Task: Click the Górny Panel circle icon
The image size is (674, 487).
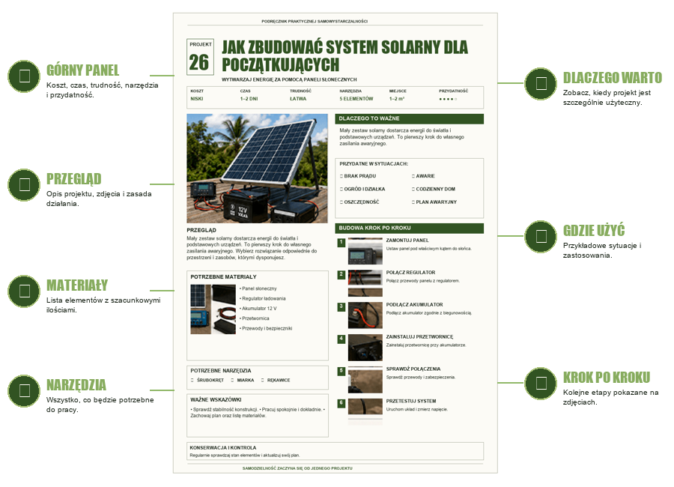Action: pos(24,76)
